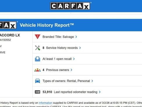This screenshot has height=107, width=142.
Task: Click the odometer reading icon
Action: point(38,92)
